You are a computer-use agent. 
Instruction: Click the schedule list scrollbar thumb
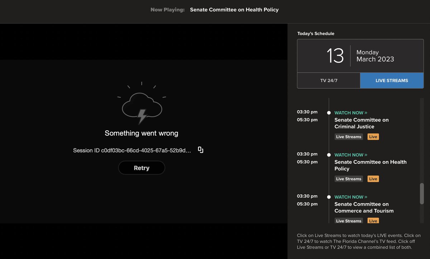(x=422, y=194)
